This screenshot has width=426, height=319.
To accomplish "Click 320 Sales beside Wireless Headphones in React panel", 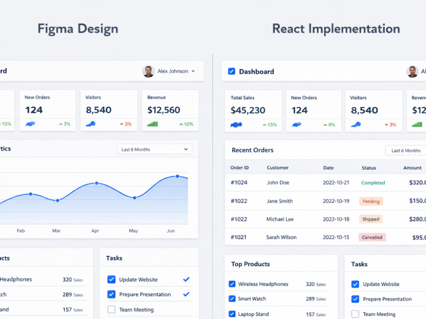I will click(x=316, y=284).
